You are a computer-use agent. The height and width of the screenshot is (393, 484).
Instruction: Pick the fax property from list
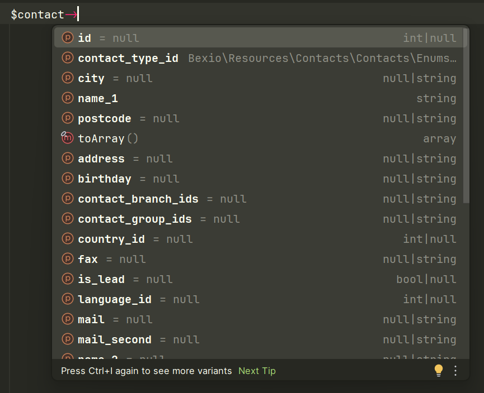(x=88, y=259)
